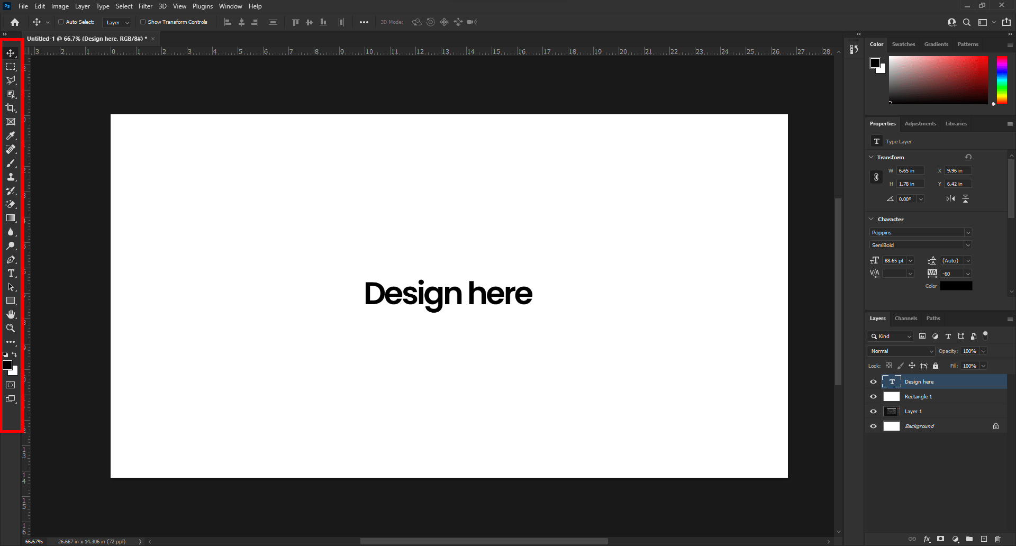Select the Gradient tool
1016x546 pixels.
point(11,218)
